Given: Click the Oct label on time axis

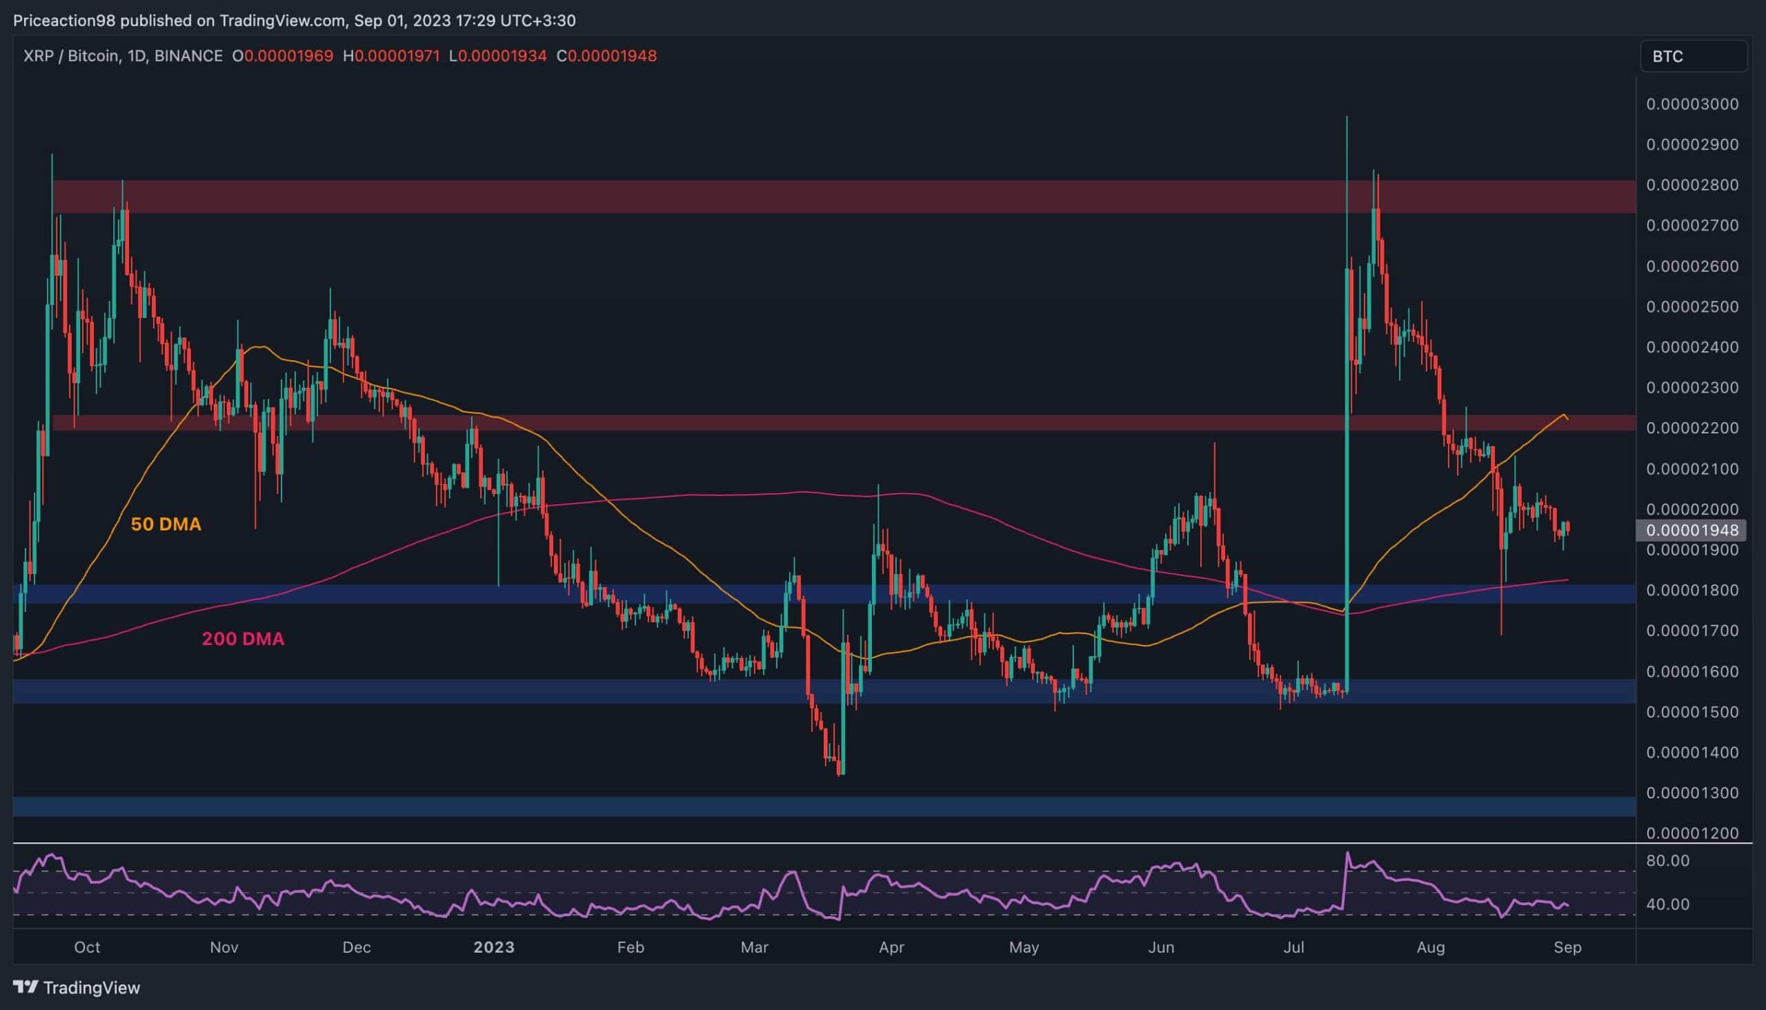Looking at the screenshot, I should (x=87, y=948).
